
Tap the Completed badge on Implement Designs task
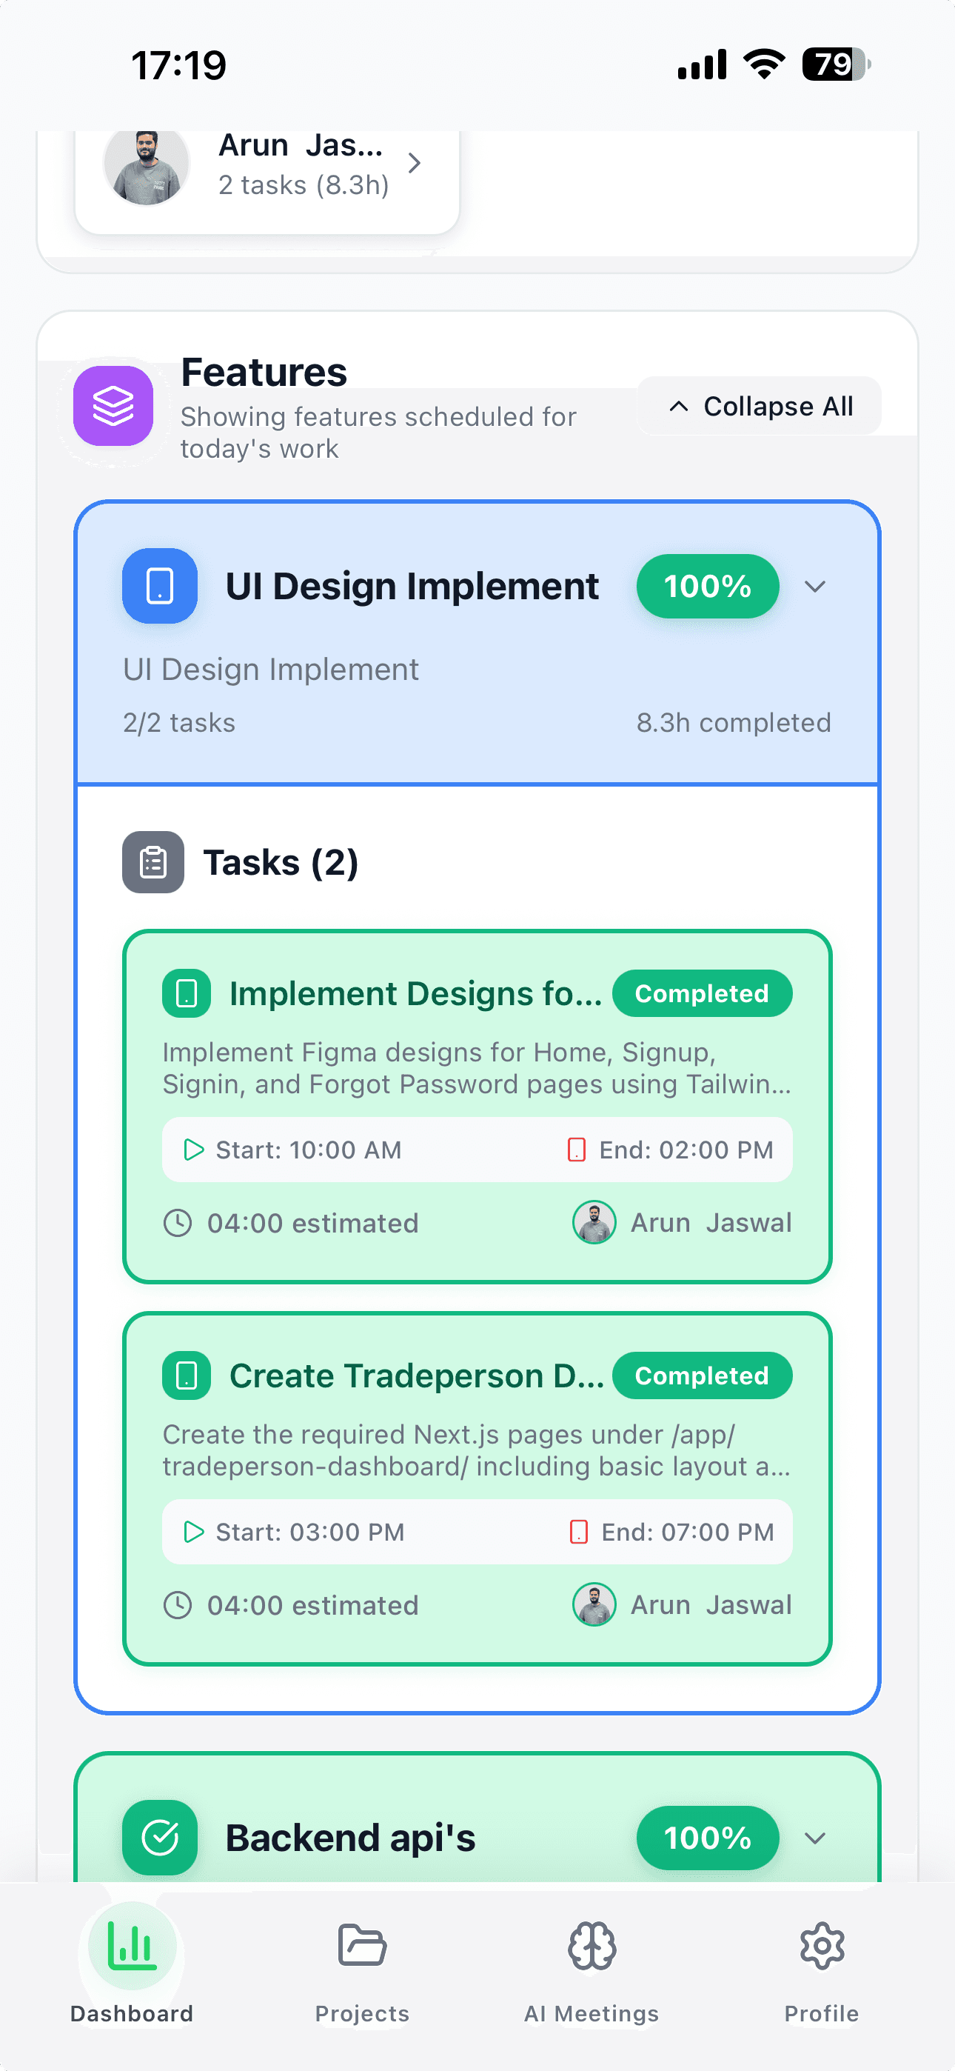pyautogui.click(x=703, y=993)
